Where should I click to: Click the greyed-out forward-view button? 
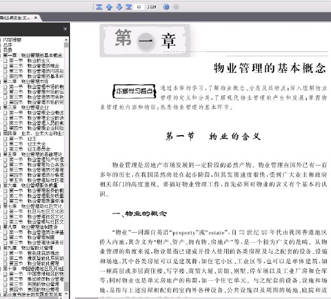175,7
